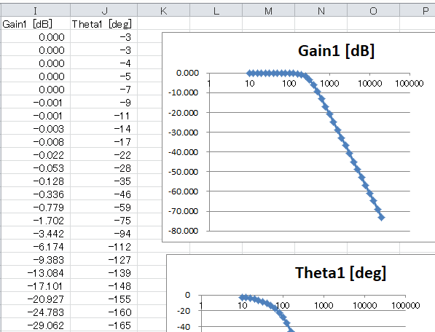
Task: Click the -40 axis label in Theta1 chart
Action: point(184,327)
